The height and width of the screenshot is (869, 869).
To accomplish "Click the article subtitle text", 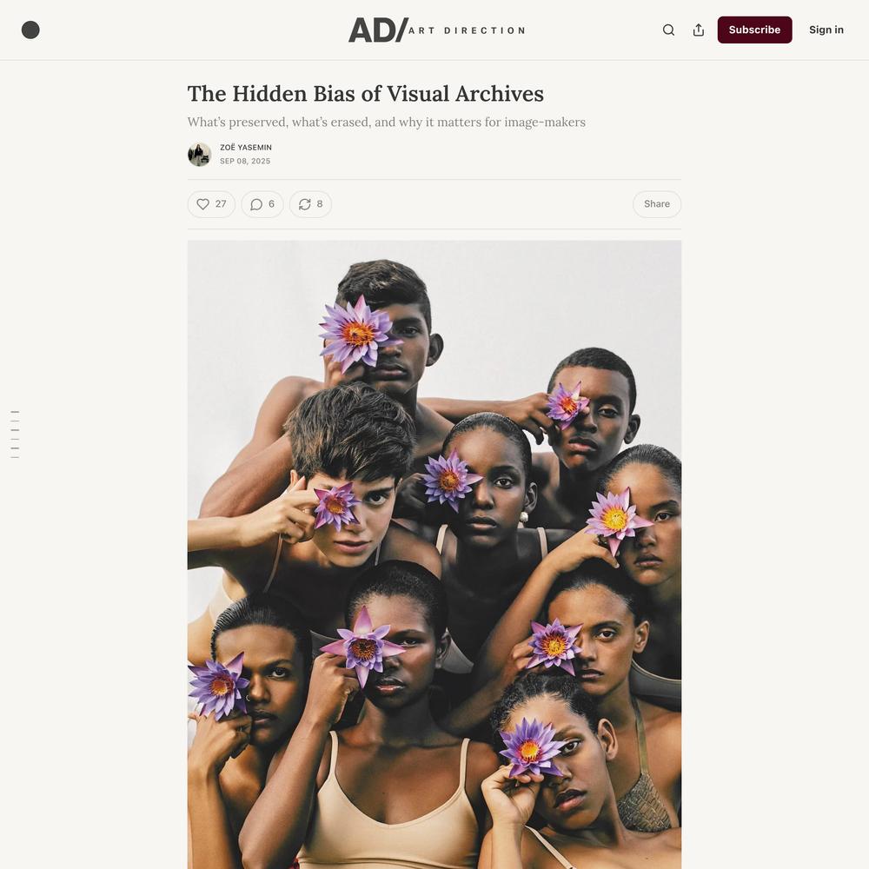I will point(387,122).
